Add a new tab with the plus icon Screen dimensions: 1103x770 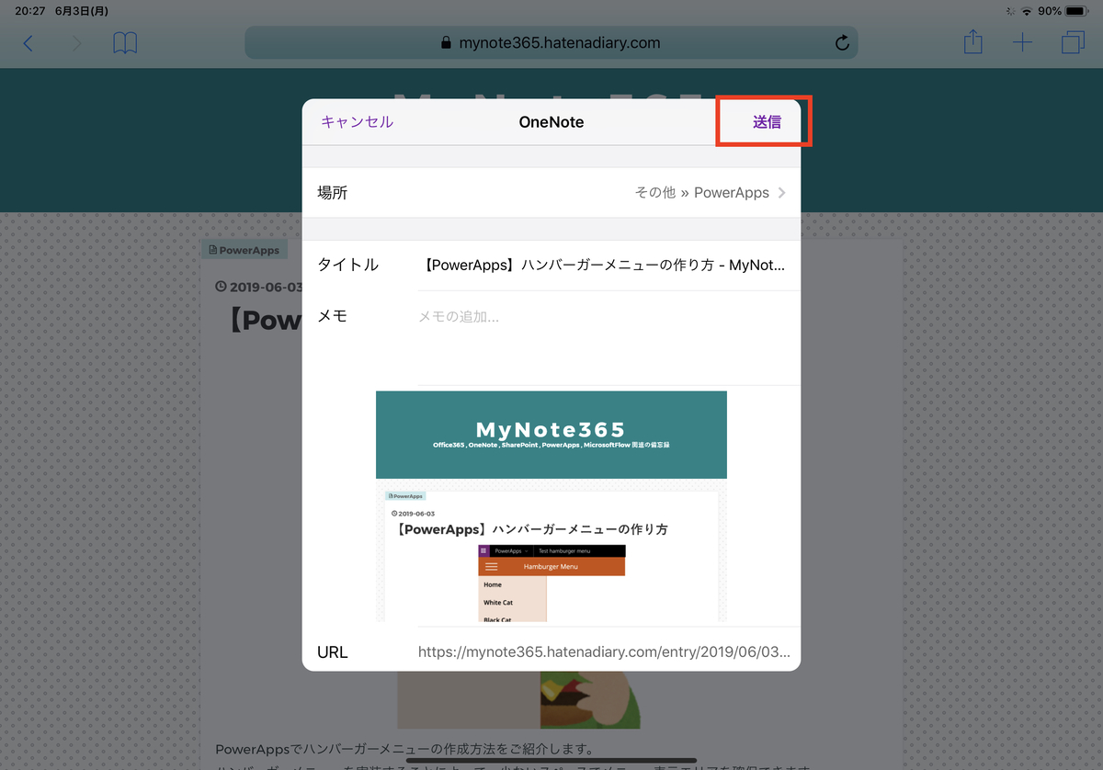tap(1022, 43)
